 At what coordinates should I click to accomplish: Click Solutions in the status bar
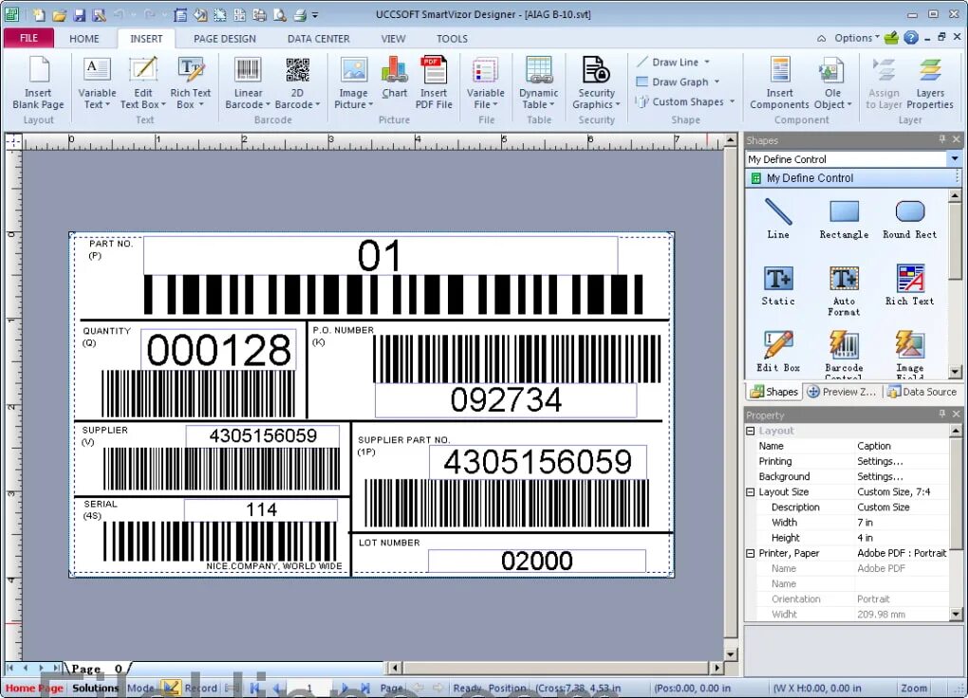(x=95, y=688)
